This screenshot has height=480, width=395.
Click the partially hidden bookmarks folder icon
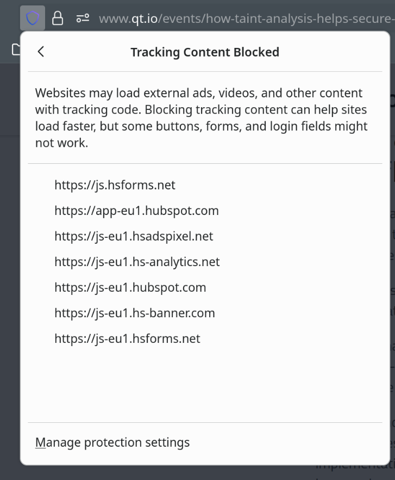pyautogui.click(x=16, y=50)
